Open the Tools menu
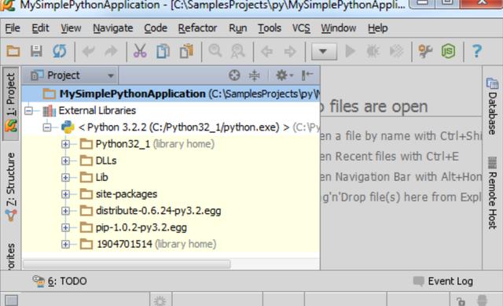This screenshot has height=306, width=503. pos(270,28)
